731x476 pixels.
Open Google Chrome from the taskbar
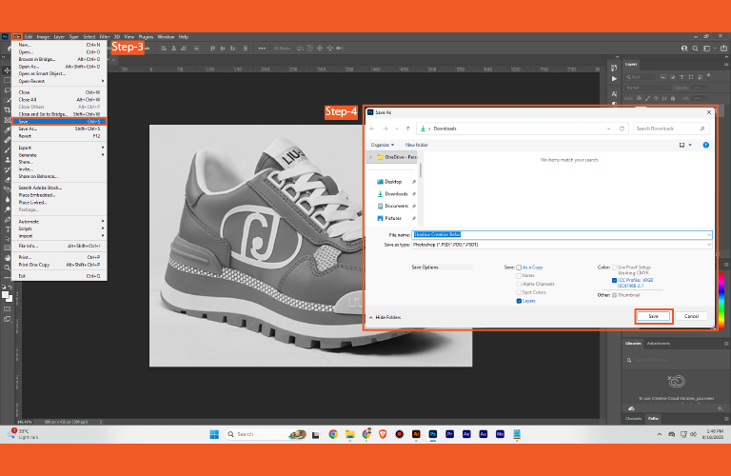tap(333, 434)
